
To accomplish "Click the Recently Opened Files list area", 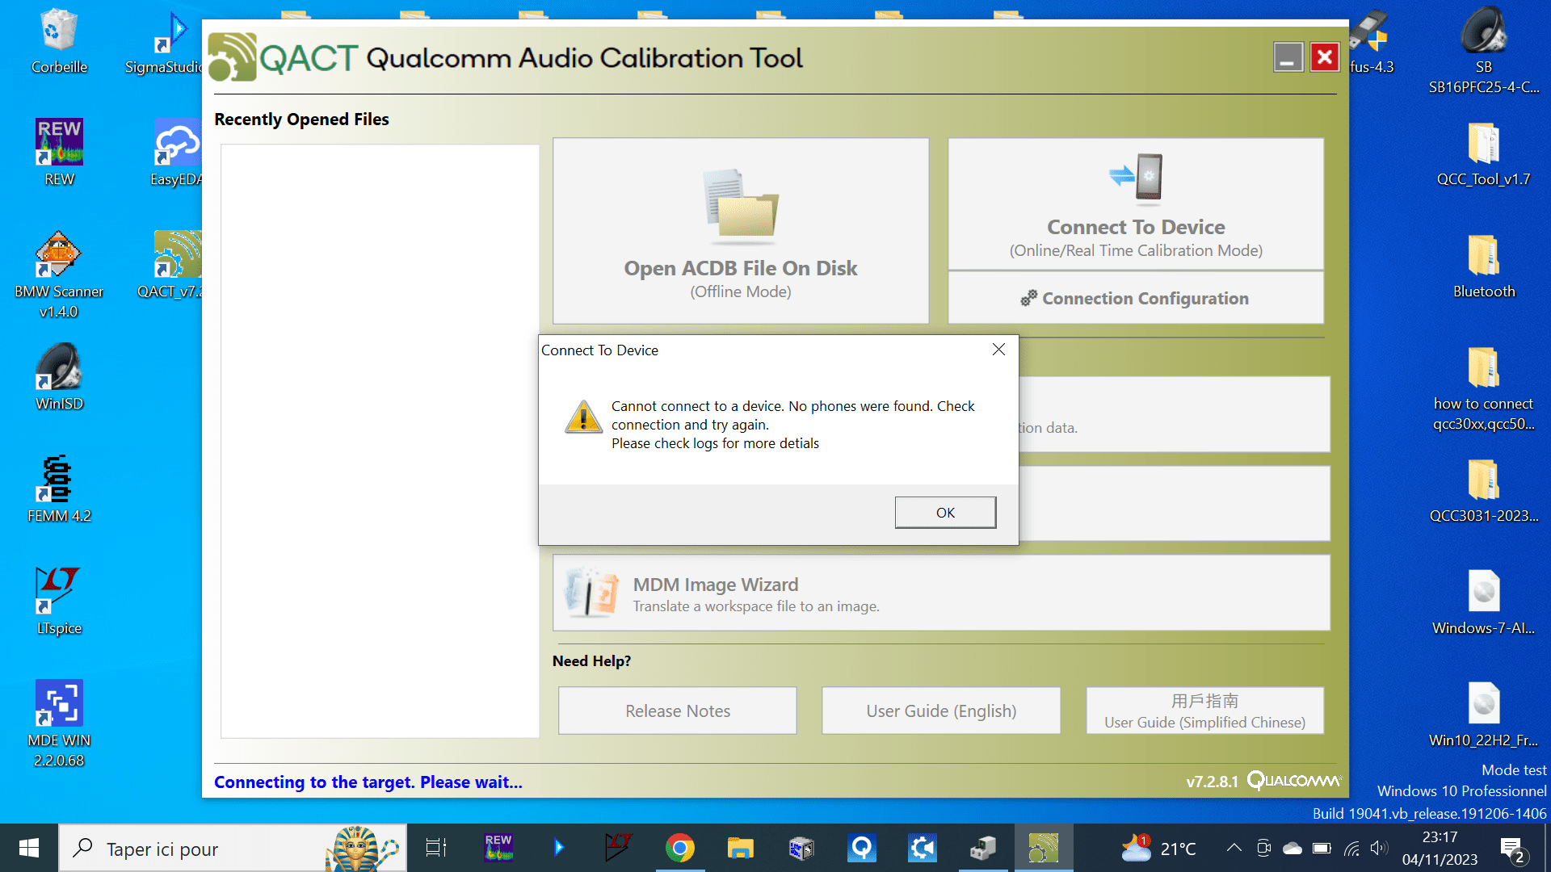I will tap(380, 441).
